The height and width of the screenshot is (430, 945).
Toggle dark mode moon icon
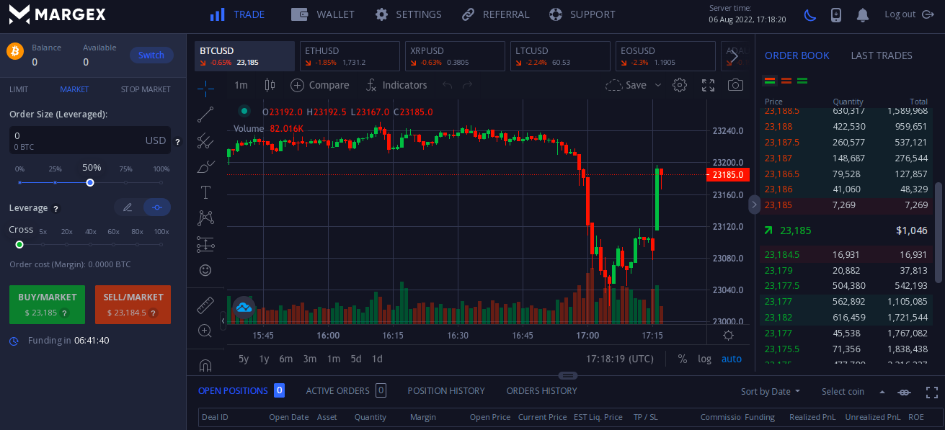pyautogui.click(x=810, y=14)
